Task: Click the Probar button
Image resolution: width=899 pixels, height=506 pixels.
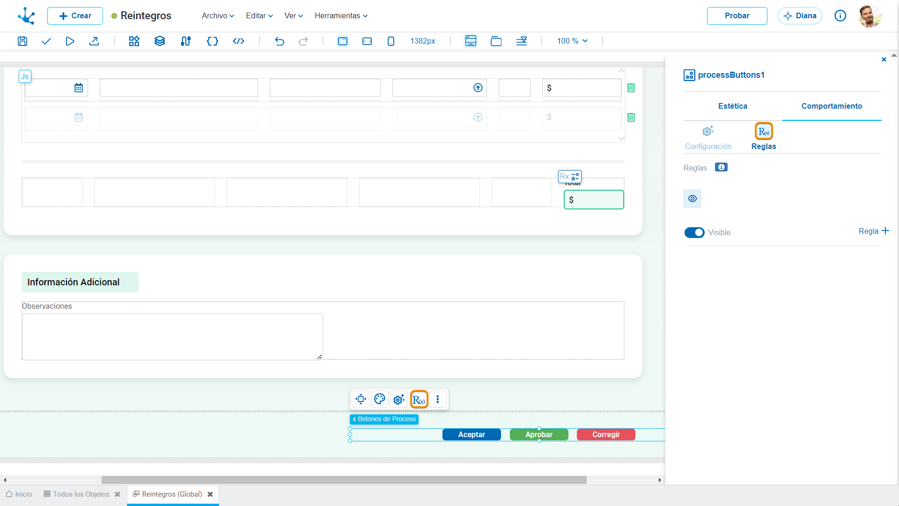Action: pos(737,16)
